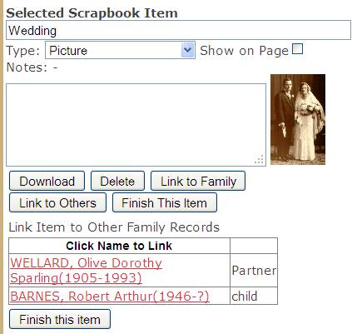Click the Link to Others button
357x334 pixels.
pos(57,202)
